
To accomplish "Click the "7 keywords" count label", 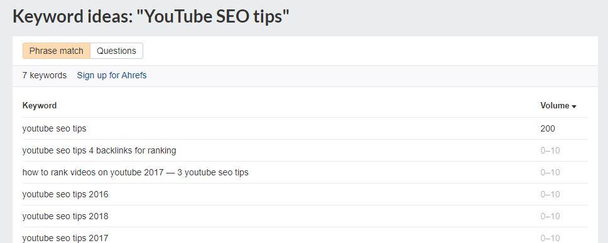I will 45,75.
